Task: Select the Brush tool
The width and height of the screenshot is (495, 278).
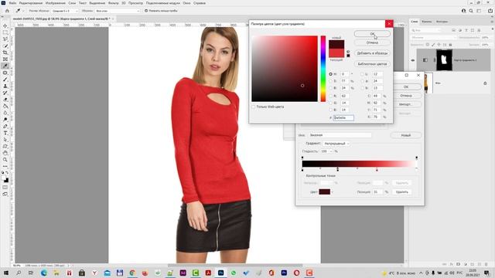Action: coord(5,80)
